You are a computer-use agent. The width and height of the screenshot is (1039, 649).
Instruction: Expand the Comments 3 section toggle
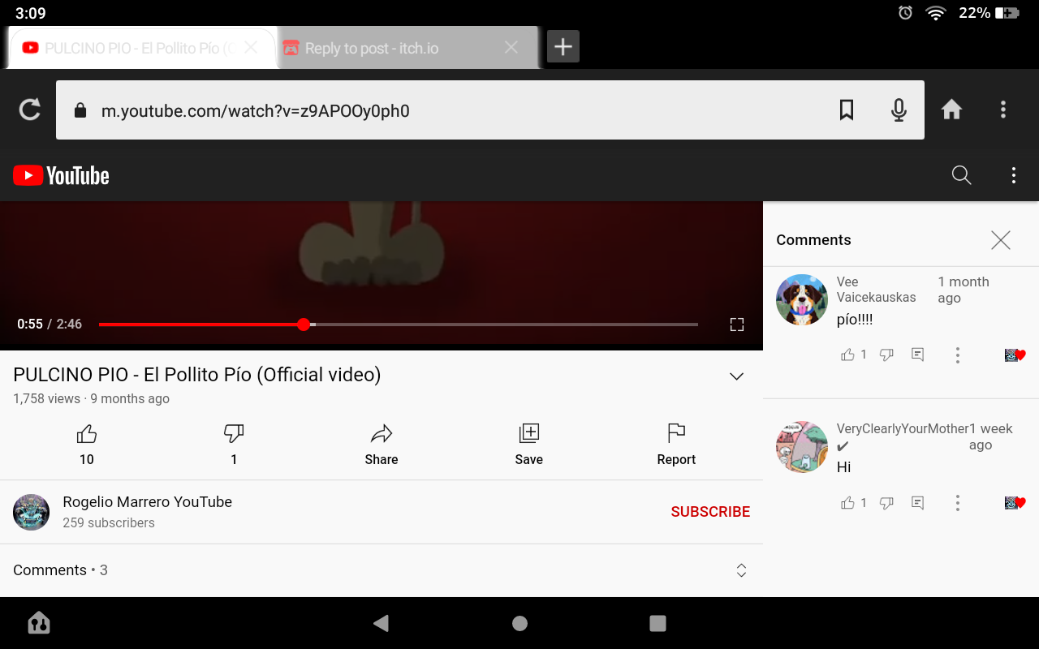[741, 570]
